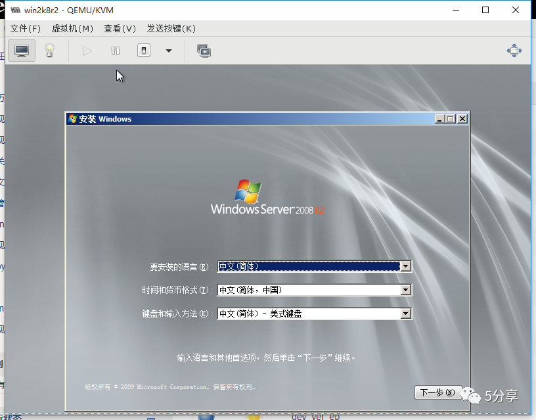
Task: Minimize the win2k8r2 QEMU/KVM window
Action: click(x=456, y=10)
